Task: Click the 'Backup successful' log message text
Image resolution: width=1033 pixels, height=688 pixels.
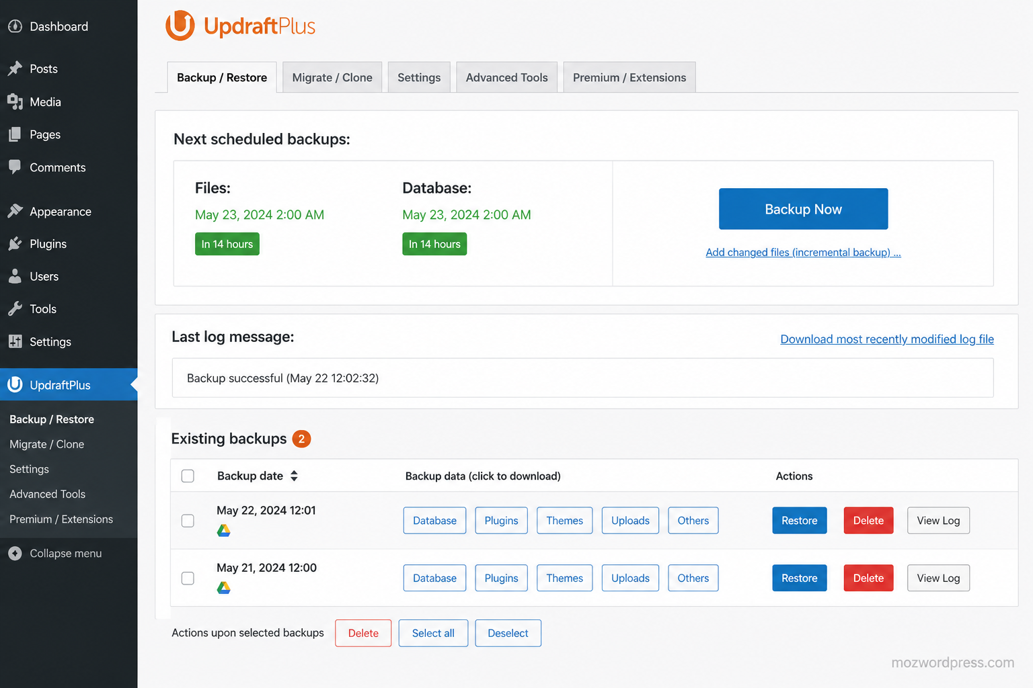Action: (x=282, y=378)
